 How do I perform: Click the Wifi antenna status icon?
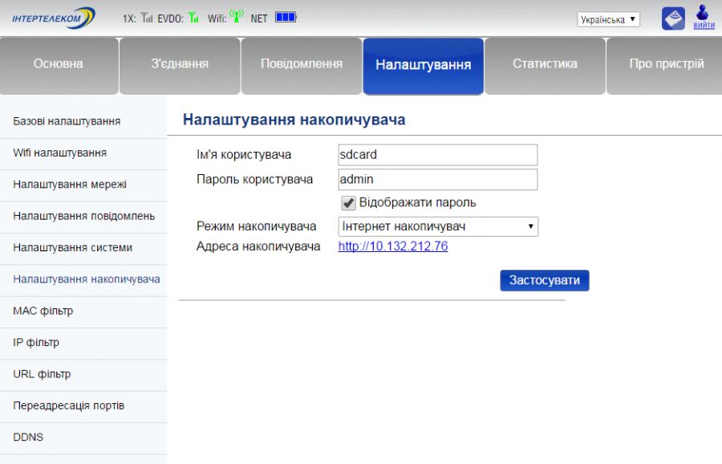click(x=236, y=17)
